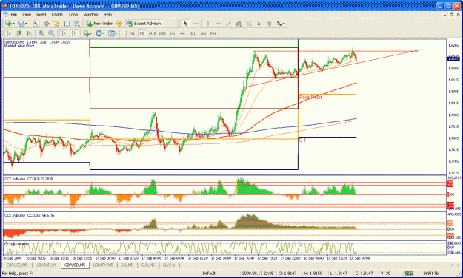This screenshot has height=278, width=463.
Task: Click the connection status bars icon
Action: click(x=409, y=274)
